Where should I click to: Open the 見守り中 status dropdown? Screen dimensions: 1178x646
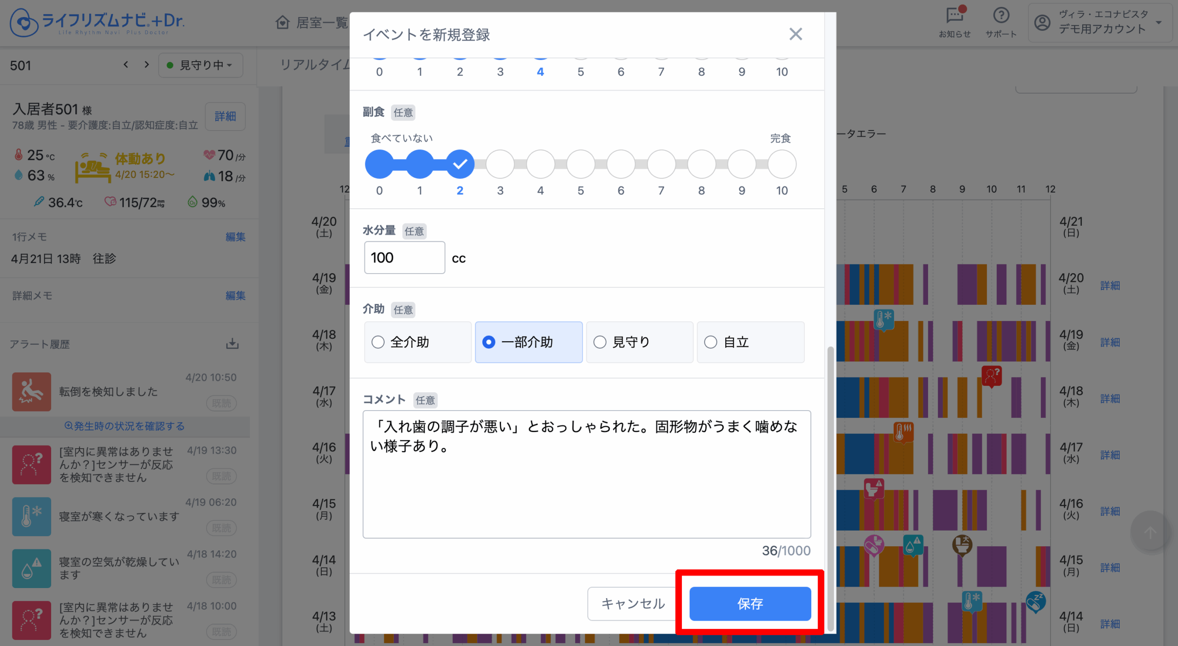pos(201,65)
